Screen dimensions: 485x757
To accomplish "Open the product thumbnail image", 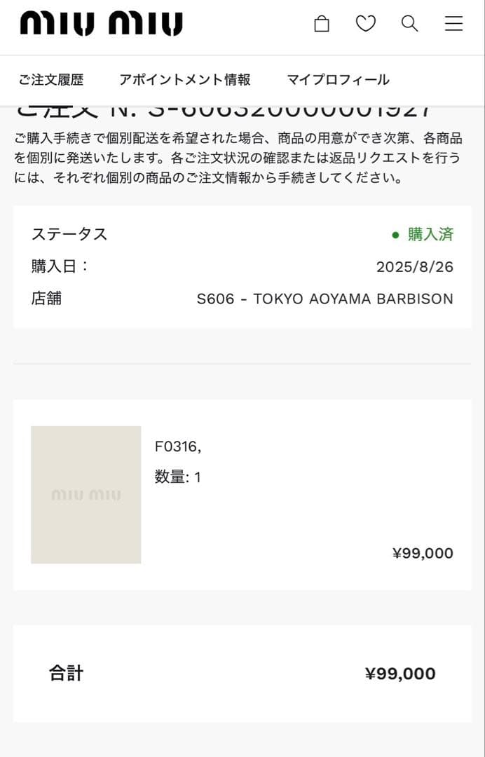I will [x=86, y=494].
